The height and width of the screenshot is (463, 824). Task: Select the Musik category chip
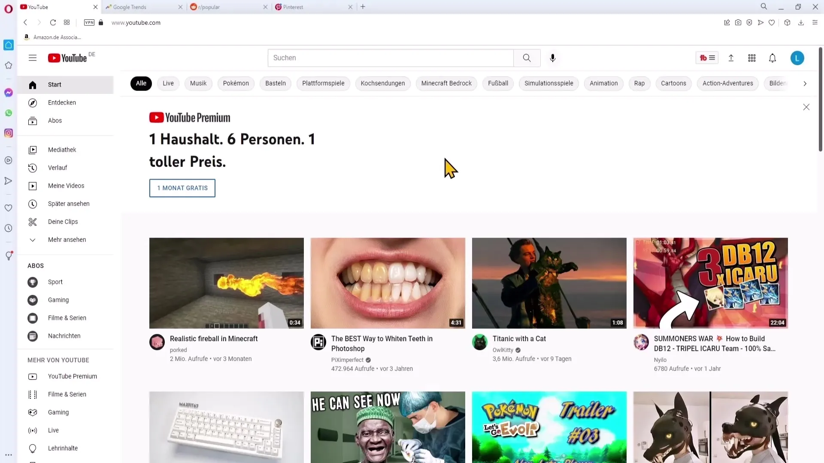pyautogui.click(x=198, y=83)
